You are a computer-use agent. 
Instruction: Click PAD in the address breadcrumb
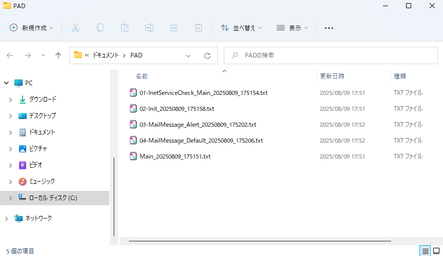pyautogui.click(x=136, y=55)
